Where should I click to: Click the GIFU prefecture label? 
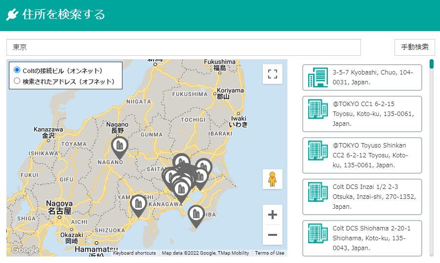(67, 180)
